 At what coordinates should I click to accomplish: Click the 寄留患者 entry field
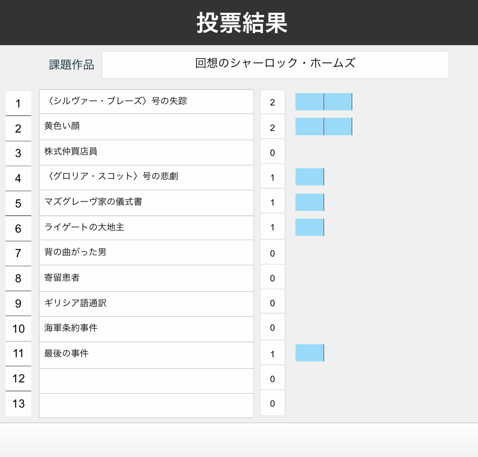coord(146,278)
